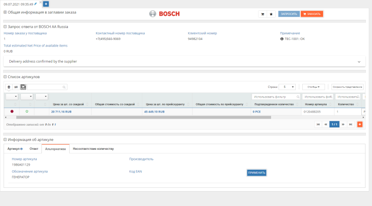Open the Несоответствие количеству tab

(x=93, y=149)
